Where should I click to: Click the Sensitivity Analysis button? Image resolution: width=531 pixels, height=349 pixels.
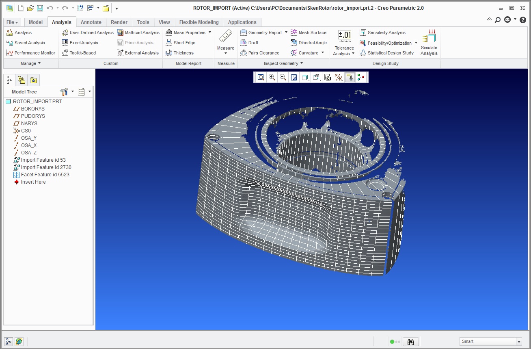click(x=386, y=33)
